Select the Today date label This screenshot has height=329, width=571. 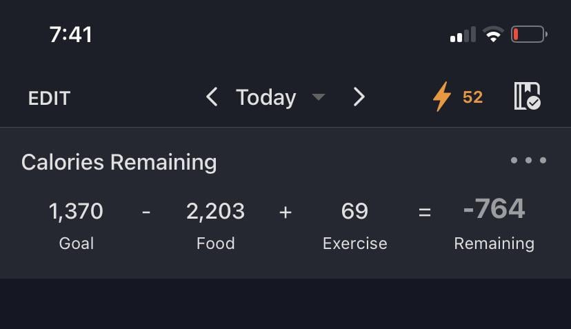click(x=266, y=98)
